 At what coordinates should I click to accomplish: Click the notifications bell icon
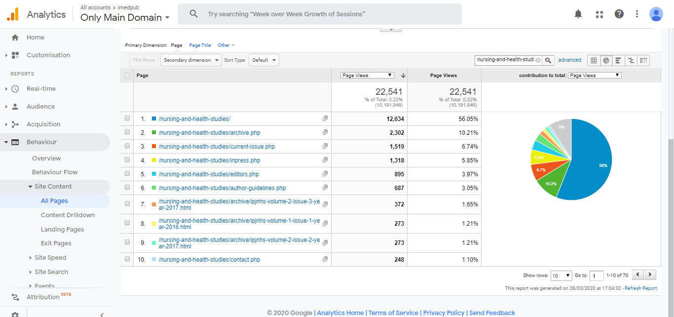[x=578, y=14]
